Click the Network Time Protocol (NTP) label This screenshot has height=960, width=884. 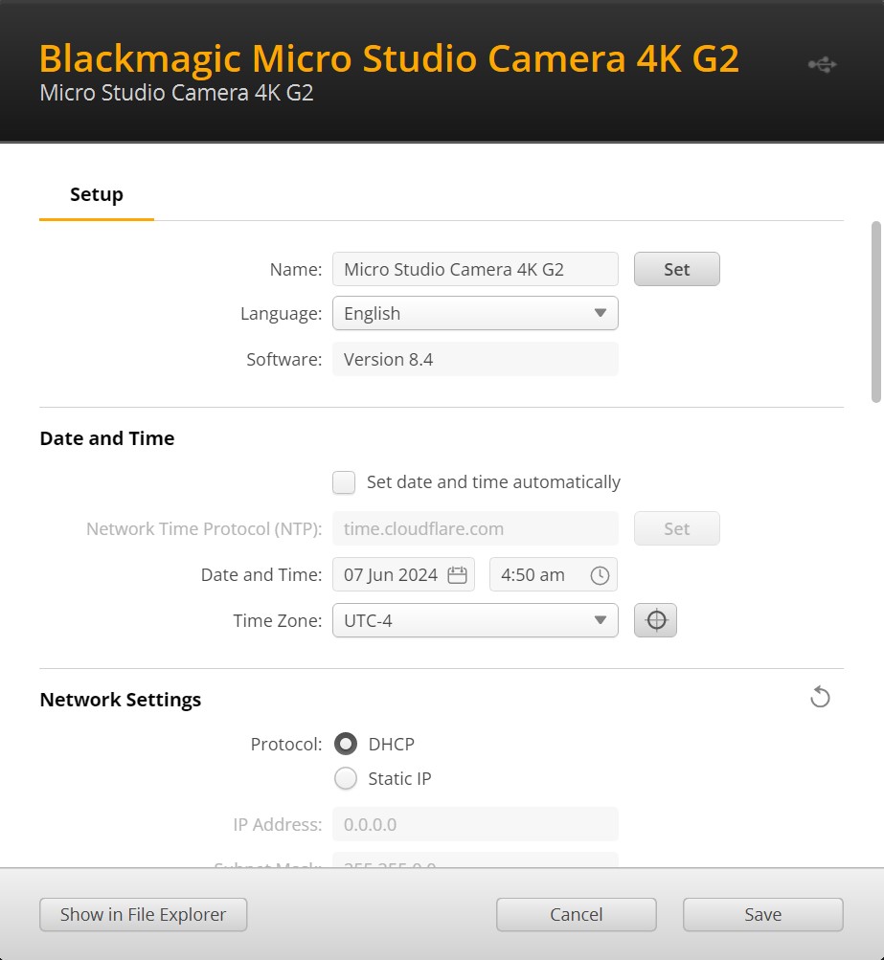coord(204,529)
